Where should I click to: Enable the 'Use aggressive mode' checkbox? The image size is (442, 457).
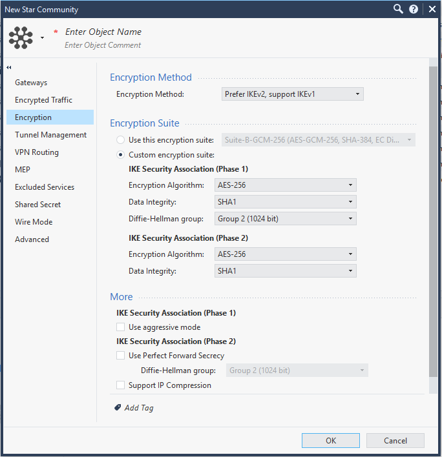point(120,327)
